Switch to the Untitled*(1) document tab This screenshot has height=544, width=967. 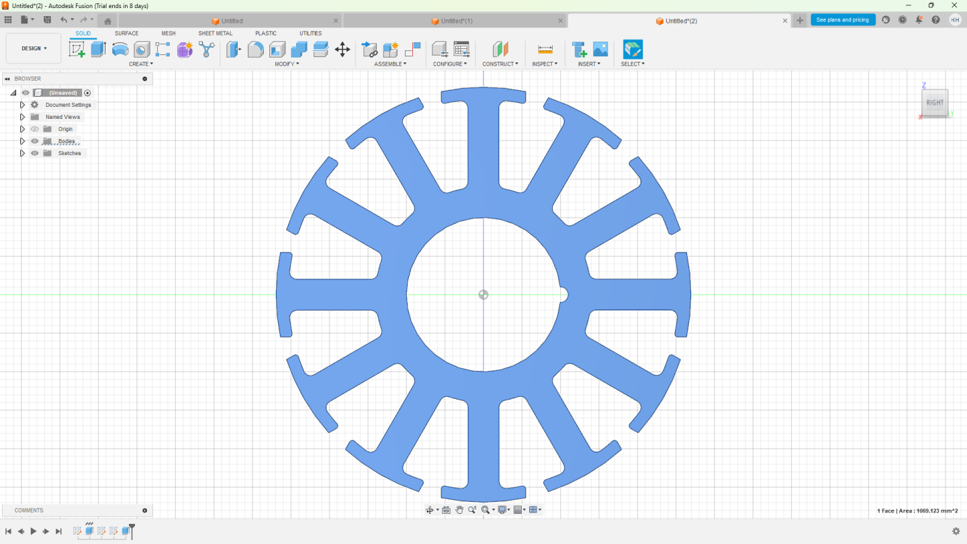coord(456,21)
